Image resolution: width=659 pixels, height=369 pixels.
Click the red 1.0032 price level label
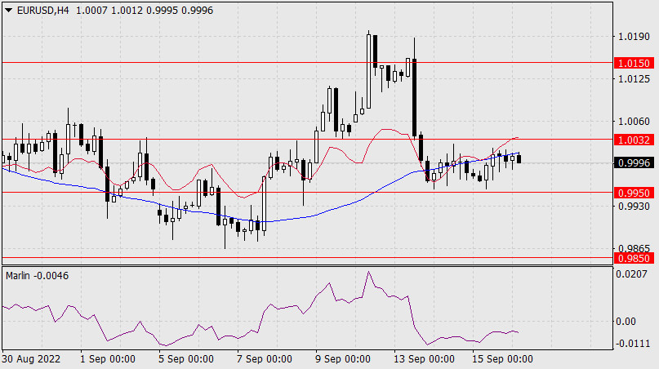pyautogui.click(x=635, y=140)
